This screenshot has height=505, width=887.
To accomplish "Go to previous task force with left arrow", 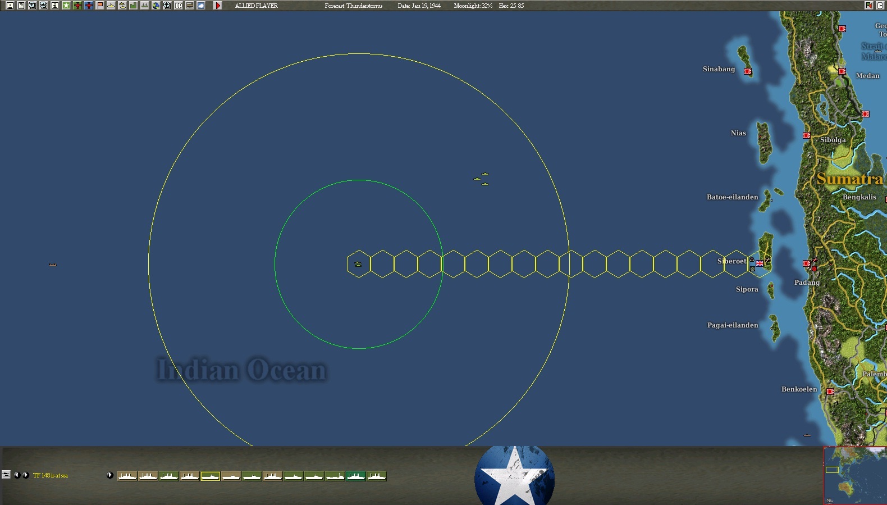I will (x=17, y=475).
